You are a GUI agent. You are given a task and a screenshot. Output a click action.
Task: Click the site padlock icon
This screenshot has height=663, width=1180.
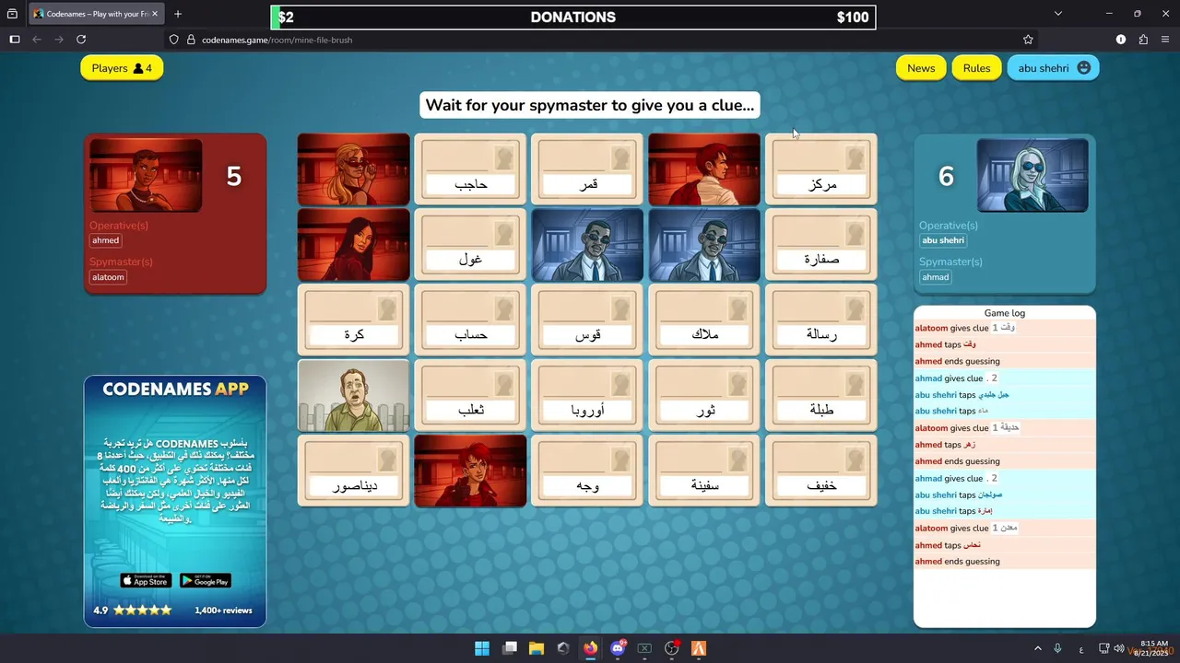tap(191, 40)
